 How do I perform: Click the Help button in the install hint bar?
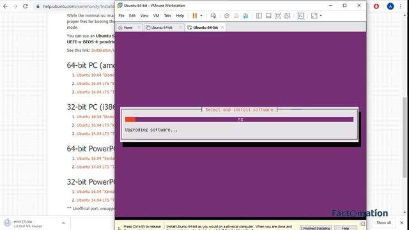click(x=346, y=228)
